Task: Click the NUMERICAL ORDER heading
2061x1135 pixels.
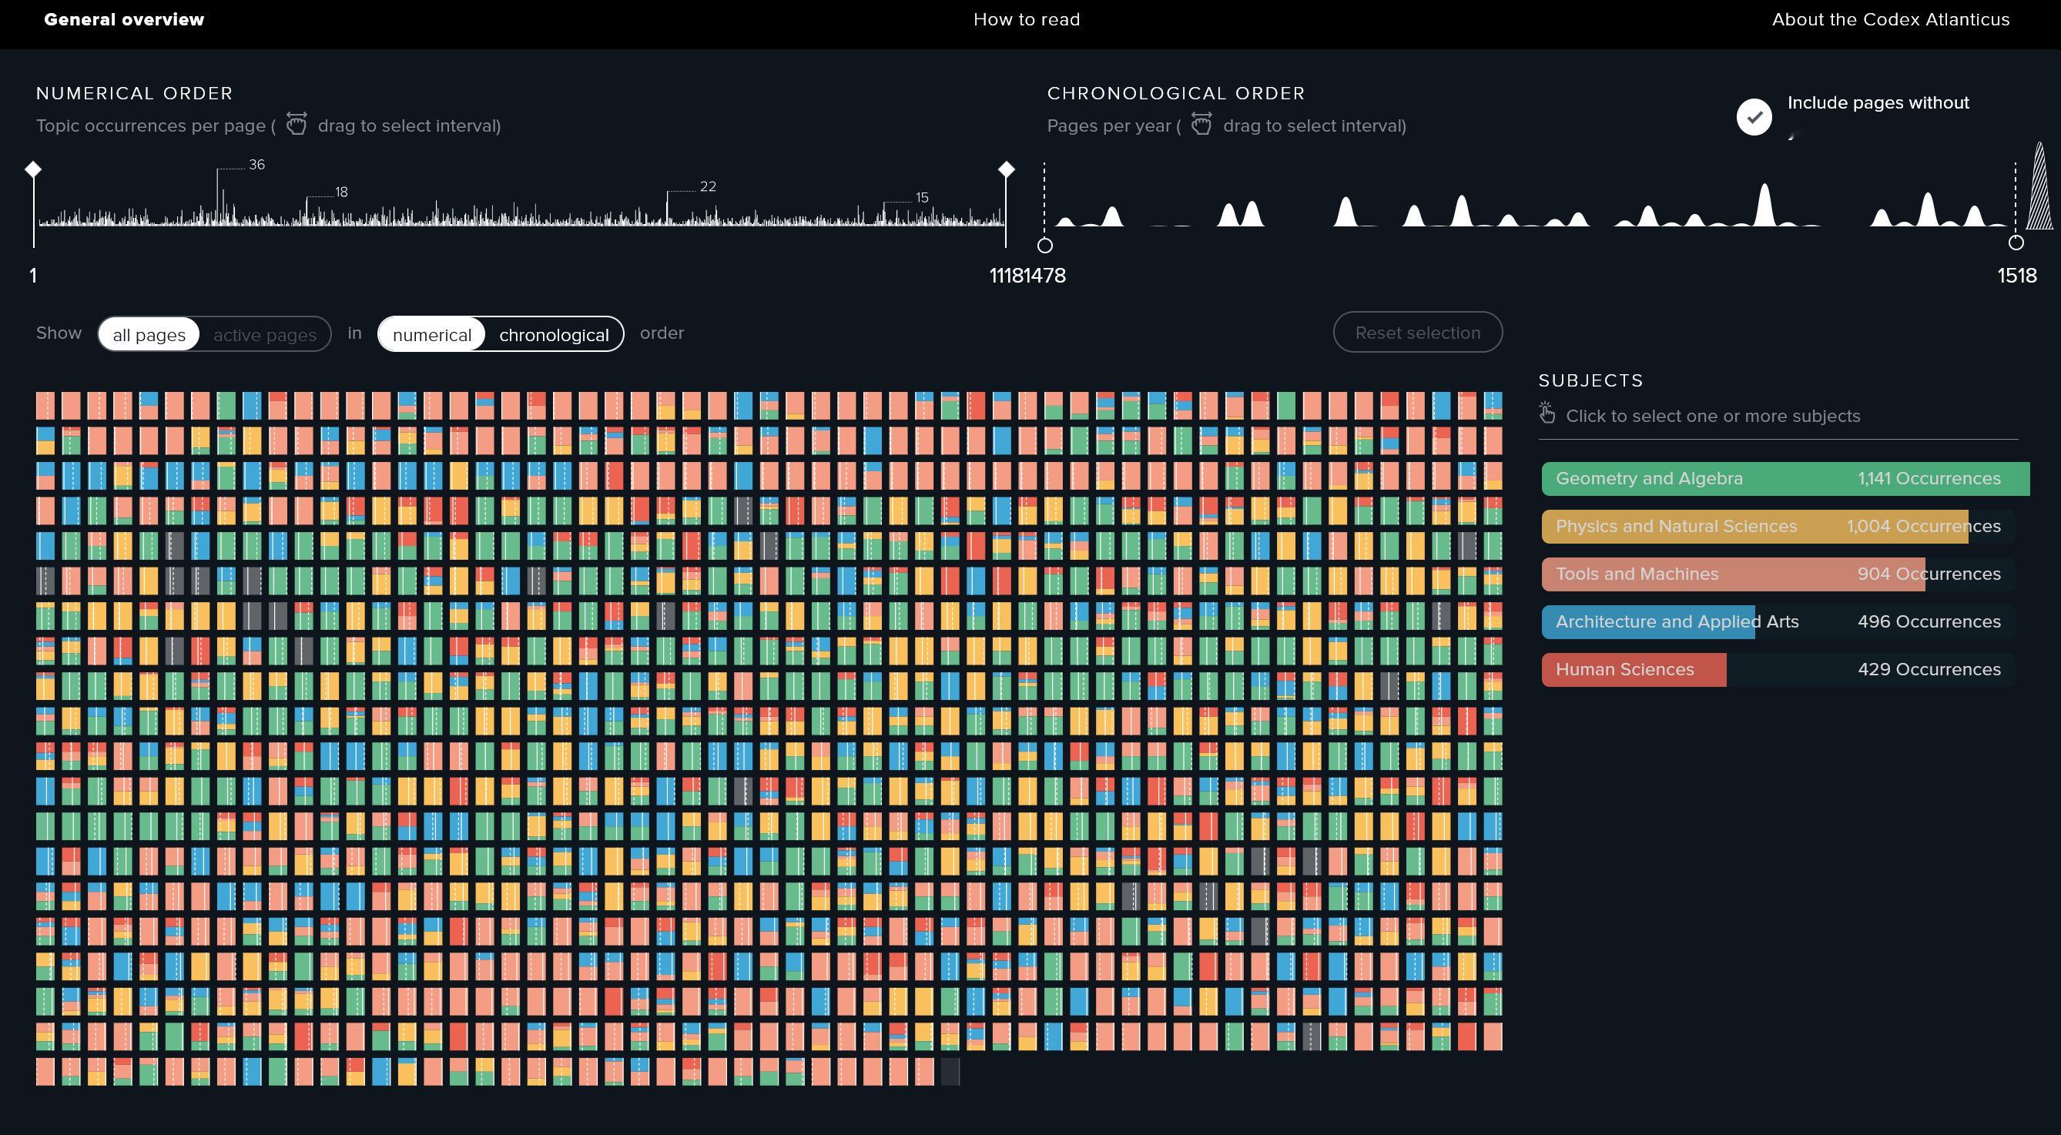Action: (135, 94)
